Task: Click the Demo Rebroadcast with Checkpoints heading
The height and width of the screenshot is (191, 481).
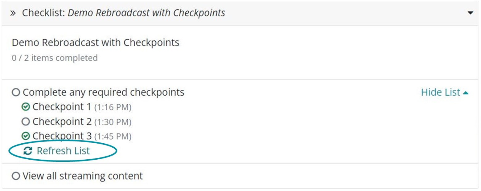Action: pos(96,42)
